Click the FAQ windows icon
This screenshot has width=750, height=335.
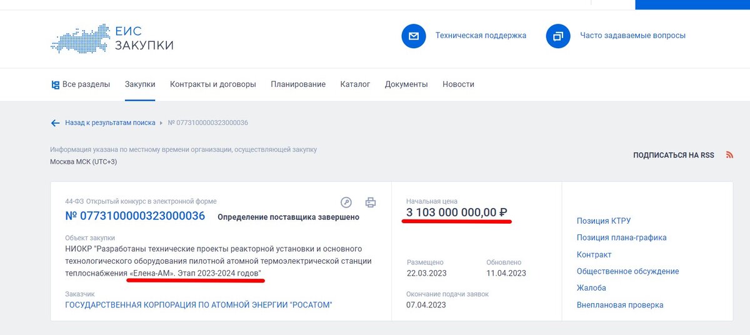[x=558, y=36]
